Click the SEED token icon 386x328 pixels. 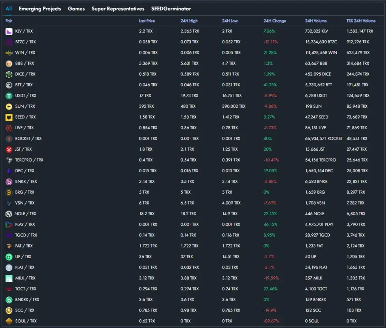click(x=9, y=117)
